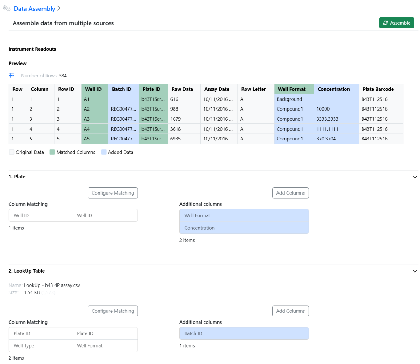Click the Batch ID column header
The height and width of the screenshot is (364, 420).
click(124, 89)
